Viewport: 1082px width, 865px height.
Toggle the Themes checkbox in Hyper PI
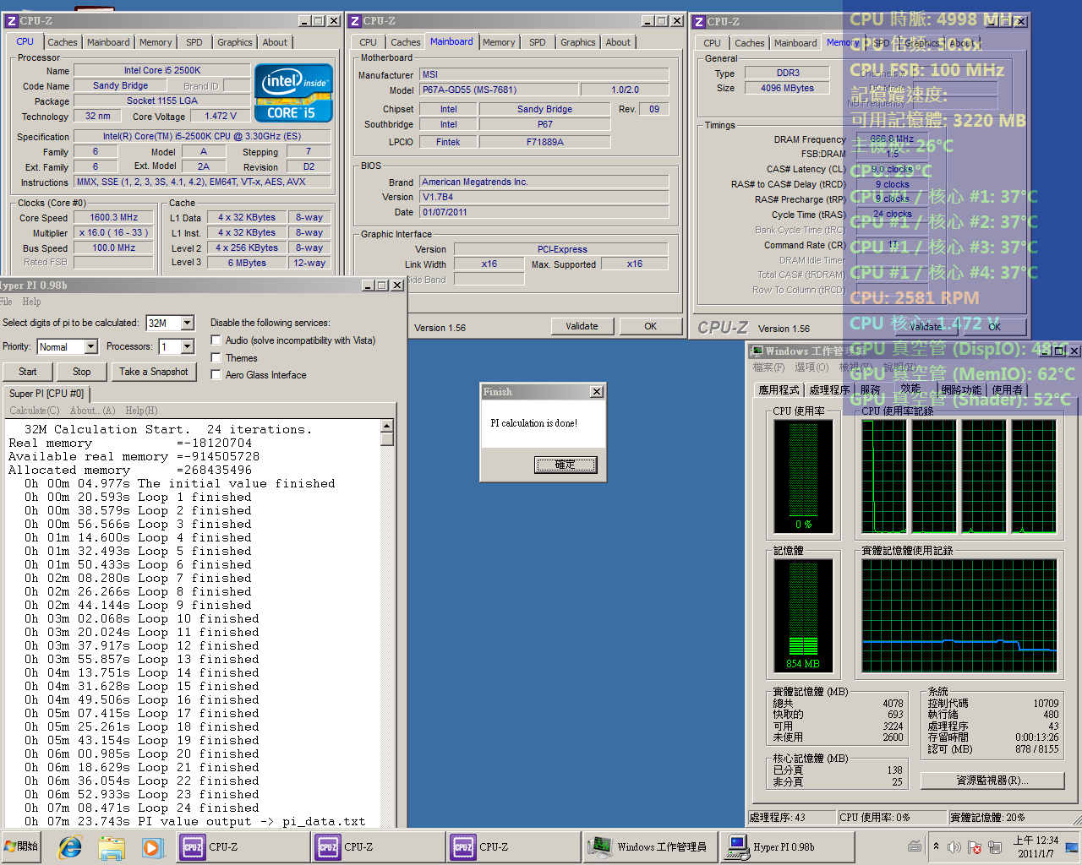pyautogui.click(x=216, y=358)
